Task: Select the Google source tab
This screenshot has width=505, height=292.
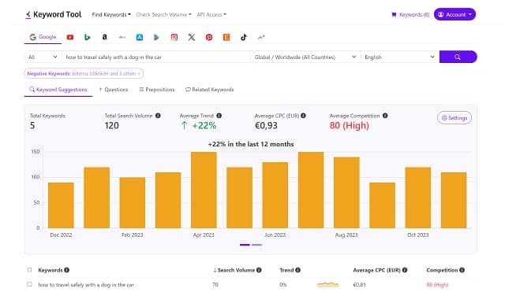Action: coord(43,37)
